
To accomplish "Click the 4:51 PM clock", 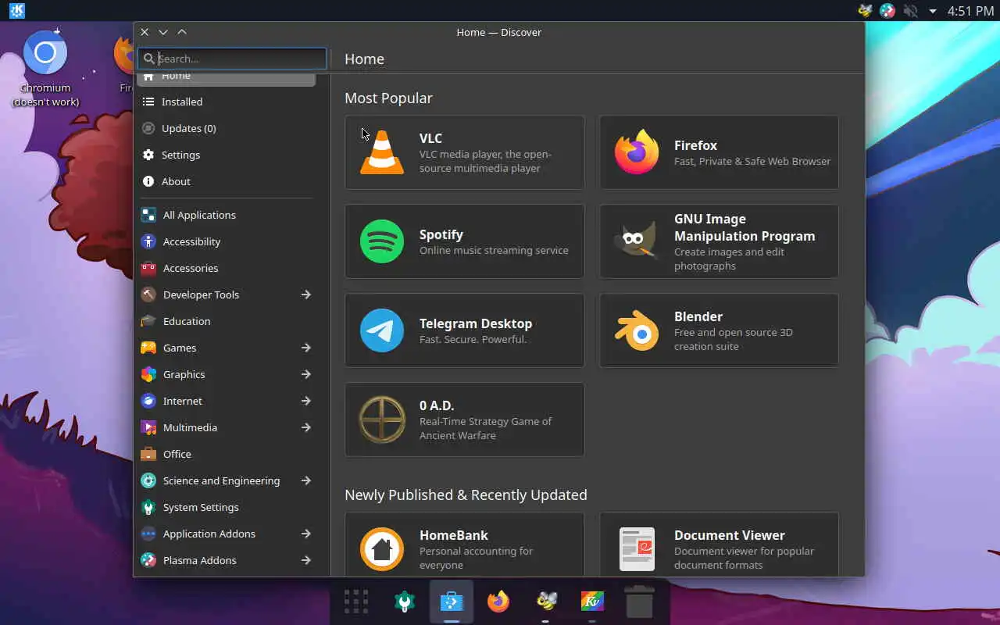I will point(970,11).
